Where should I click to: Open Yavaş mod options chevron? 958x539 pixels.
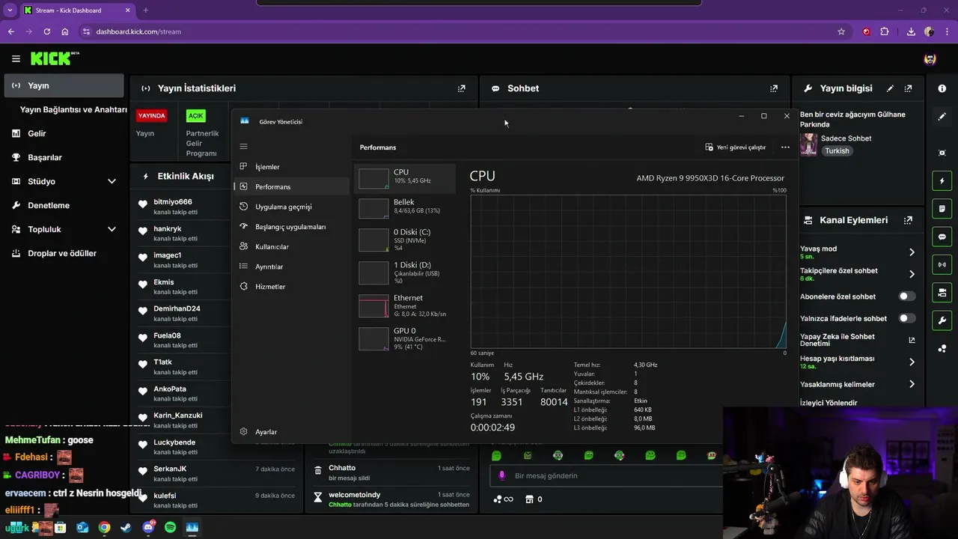912,252
